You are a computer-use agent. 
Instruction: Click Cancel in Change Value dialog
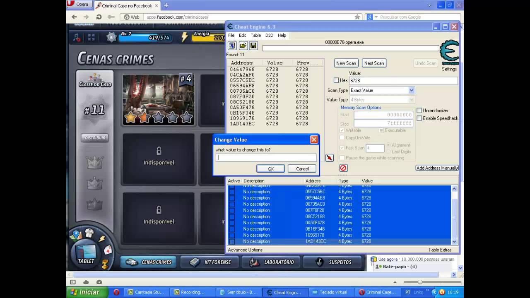point(302,168)
